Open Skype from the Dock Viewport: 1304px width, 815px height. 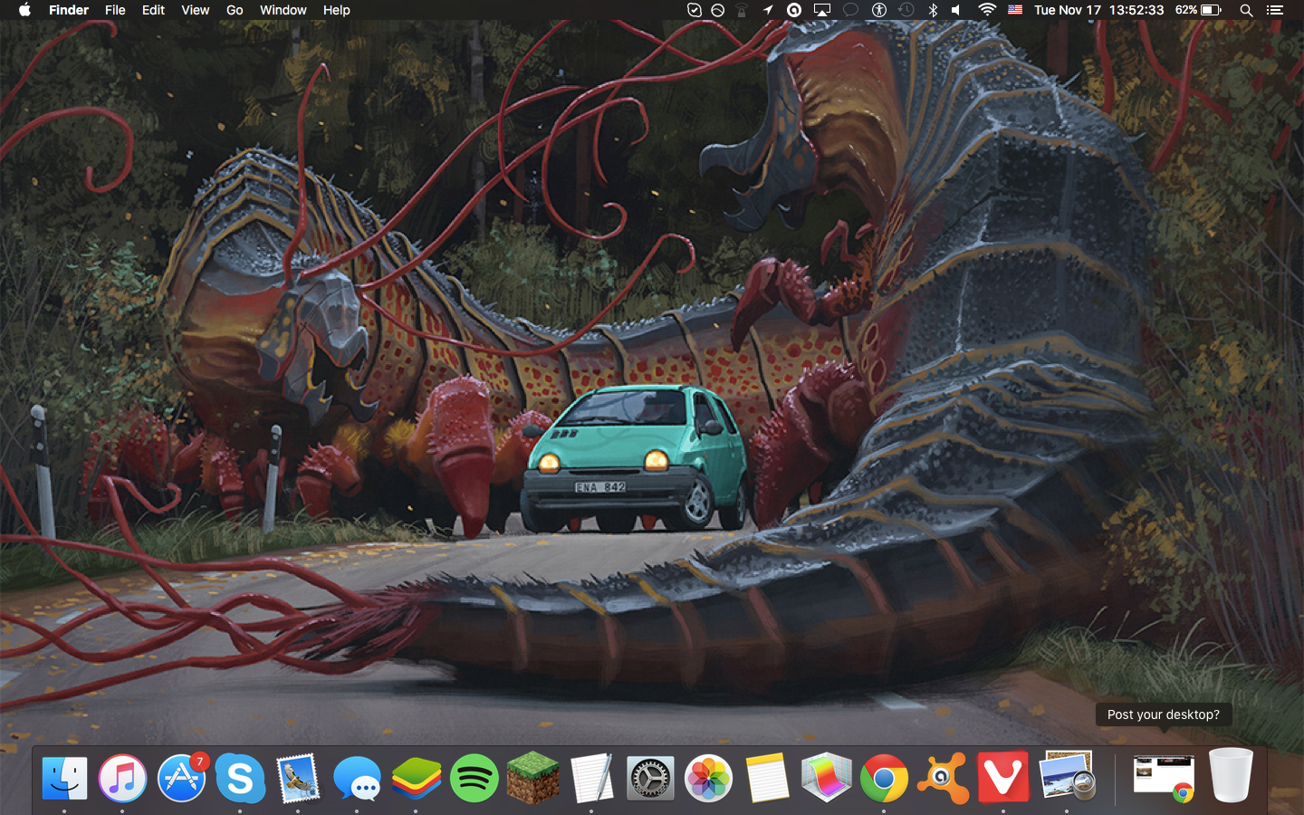pyautogui.click(x=240, y=778)
